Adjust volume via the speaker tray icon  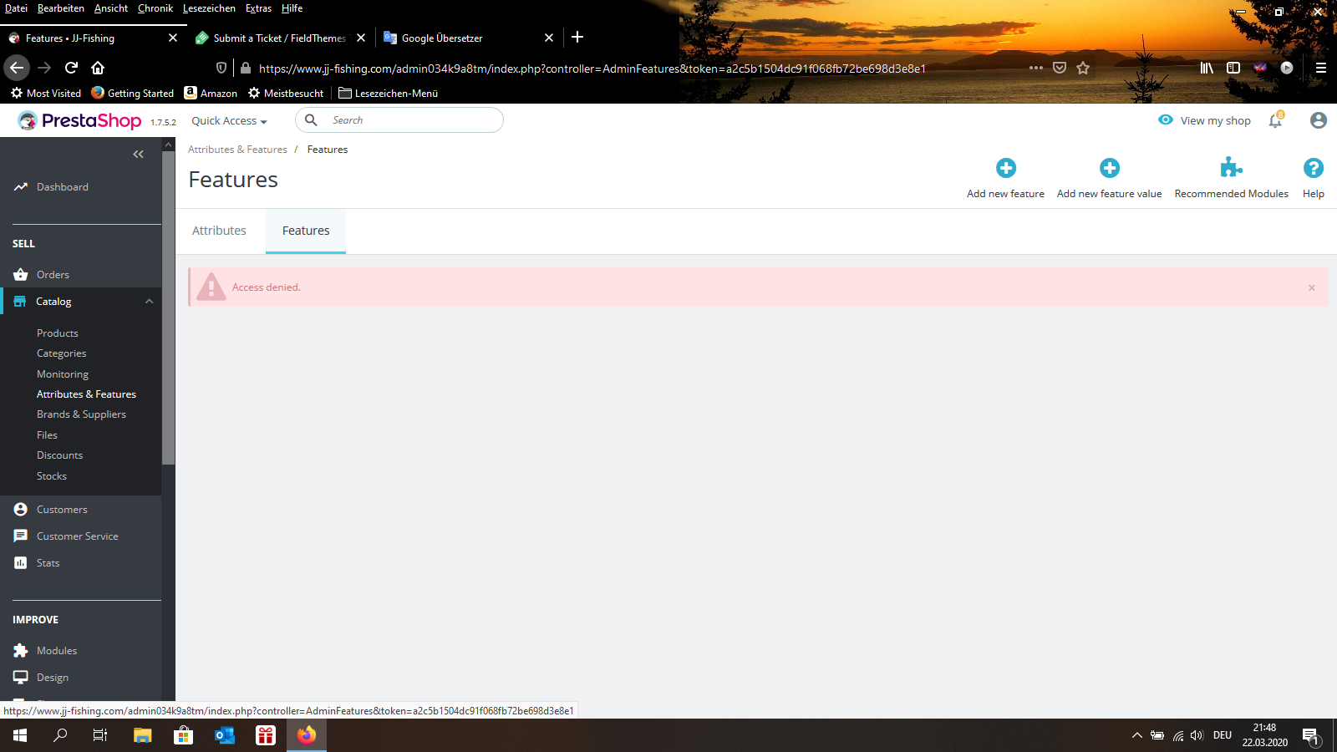pyautogui.click(x=1197, y=735)
